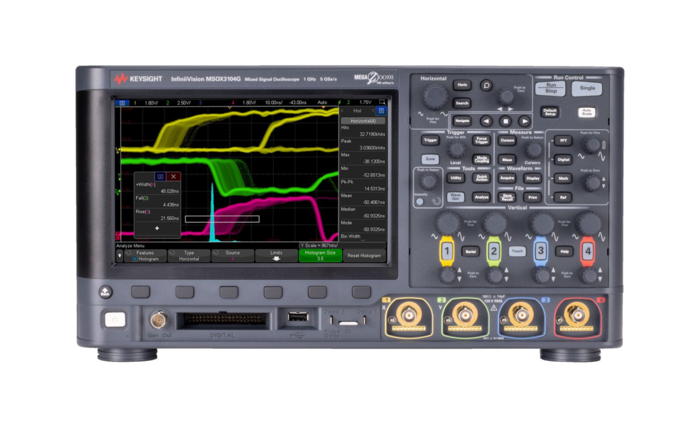Screen dimensions: 679x437
Task: Open the Ref waveform menu
Action: 563,197
